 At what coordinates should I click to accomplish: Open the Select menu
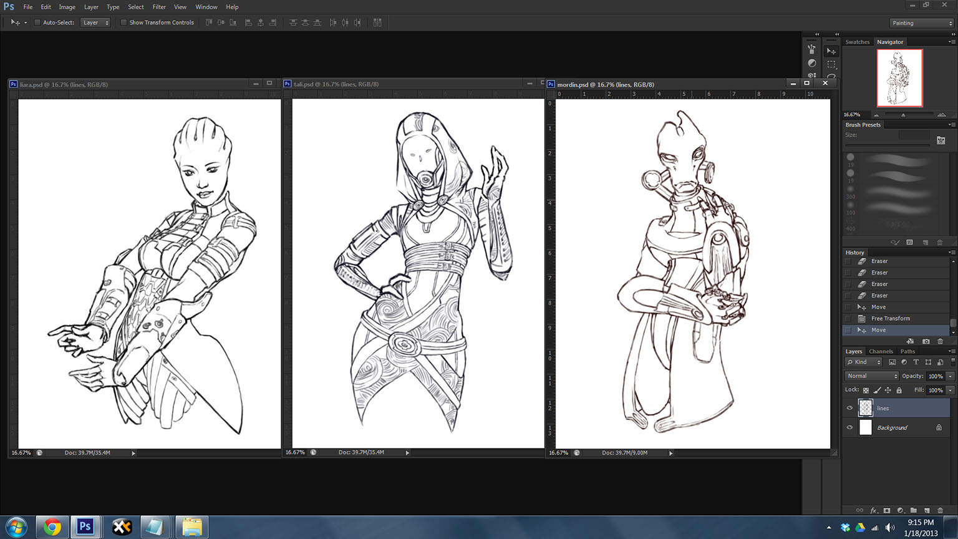[x=136, y=7]
